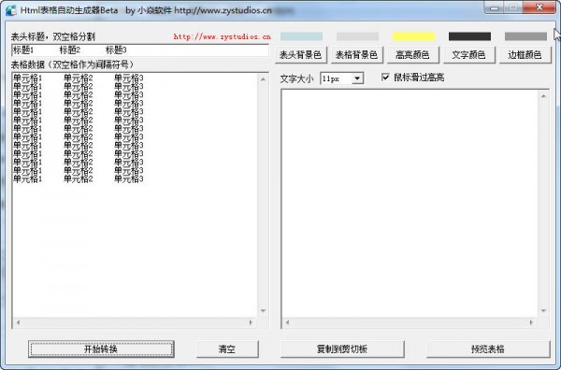This screenshot has width=561, height=370.
Task: Open 表头背景色 header background color picker
Action: click(300, 55)
